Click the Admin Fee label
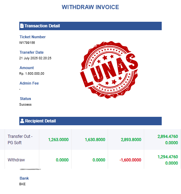The height and width of the screenshot is (194, 181). [x=29, y=83]
